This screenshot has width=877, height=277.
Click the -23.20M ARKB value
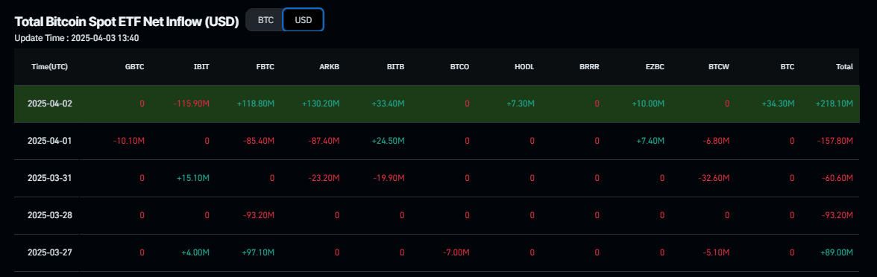tap(324, 178)
